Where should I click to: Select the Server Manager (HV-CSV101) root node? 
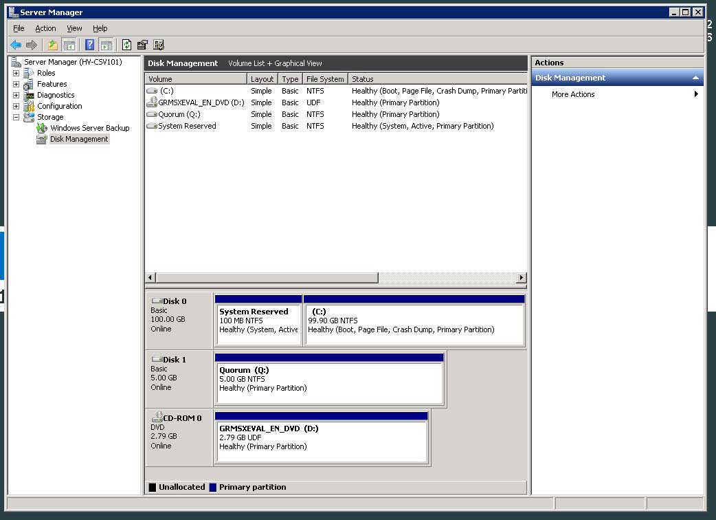[x=73, y=62]
